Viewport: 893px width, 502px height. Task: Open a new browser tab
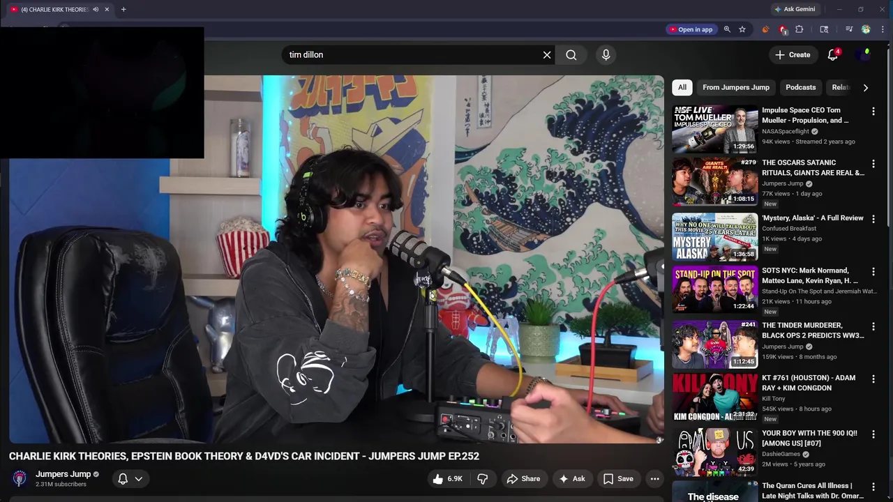[123, 9]
